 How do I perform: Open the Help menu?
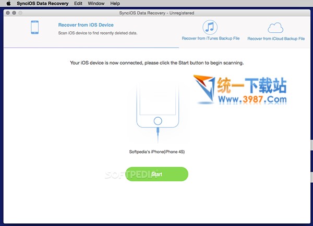115,4
